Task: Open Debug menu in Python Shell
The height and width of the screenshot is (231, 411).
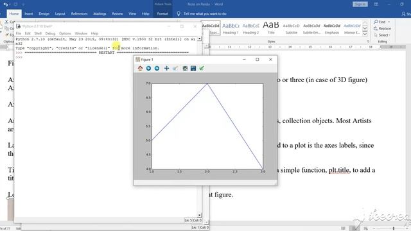Action: click(50, 33)
